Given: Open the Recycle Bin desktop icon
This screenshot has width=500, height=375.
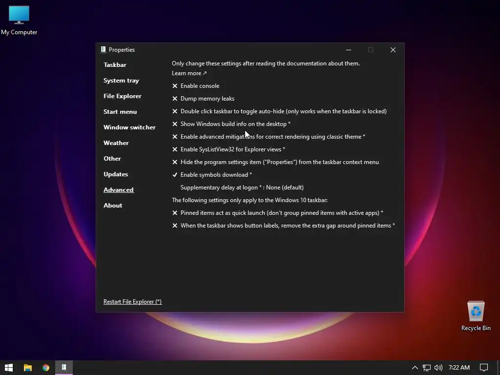Looking at the screenshot, I should 476,316.
